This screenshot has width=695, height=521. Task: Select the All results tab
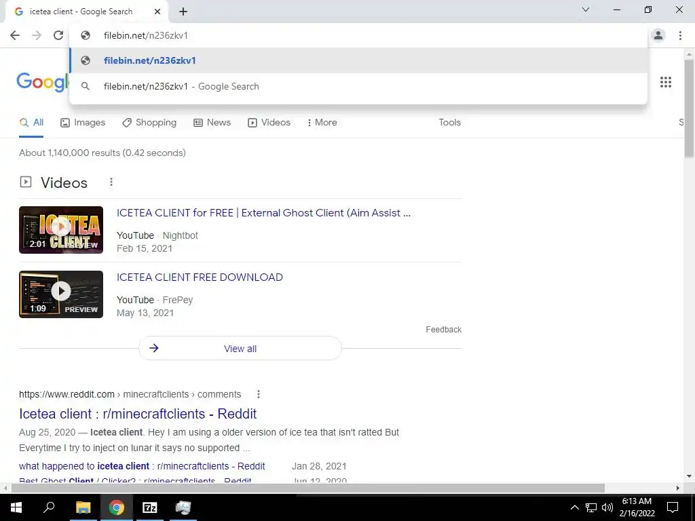coord(31,123)
